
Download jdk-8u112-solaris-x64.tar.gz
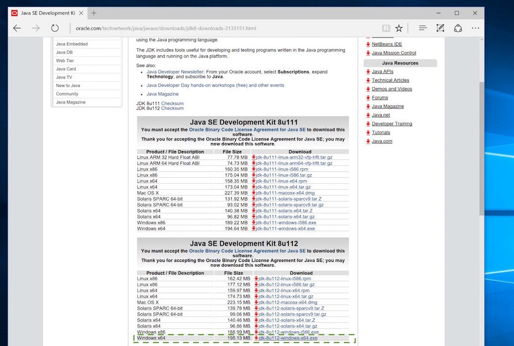point(287,326)
